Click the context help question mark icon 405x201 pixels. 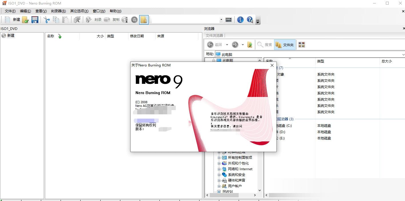pos(250,20)
